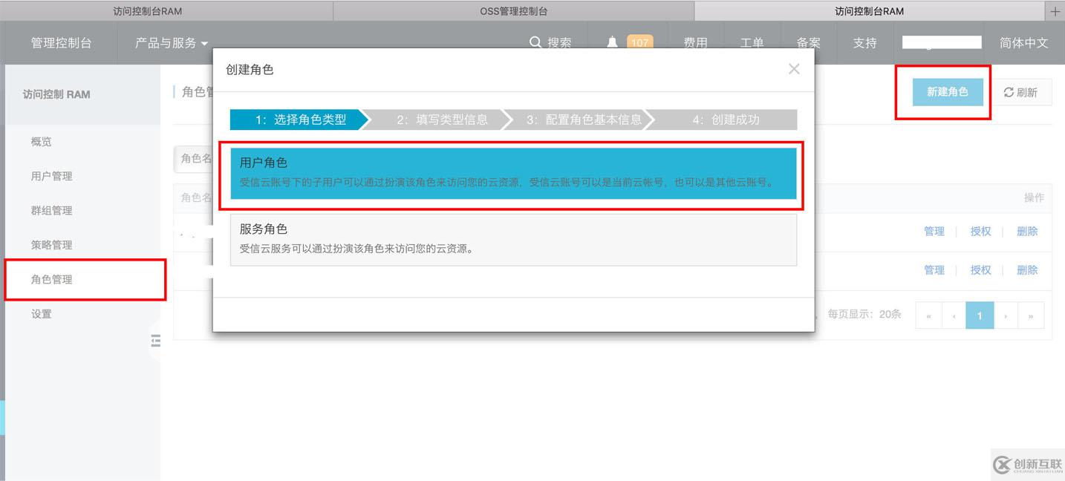The width and height of the screenshot is (1065, 481).
Task: Click the 费用 billing item
Action: [694, 43]
